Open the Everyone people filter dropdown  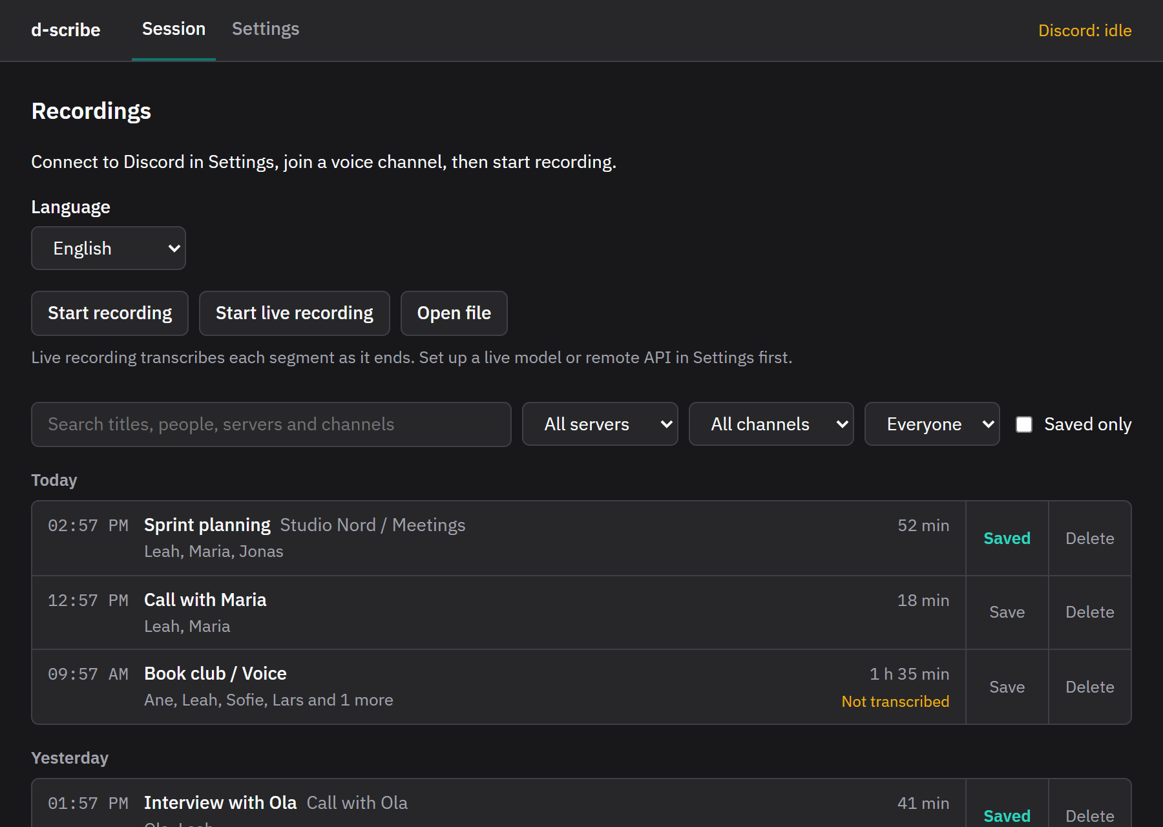[x=932, y=424]
